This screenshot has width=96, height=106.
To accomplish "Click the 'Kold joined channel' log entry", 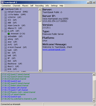I will coord(13,79).
